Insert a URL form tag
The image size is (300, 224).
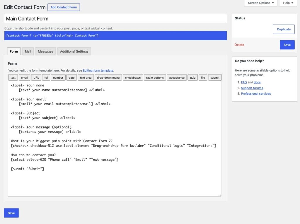[x=36, y=78]
